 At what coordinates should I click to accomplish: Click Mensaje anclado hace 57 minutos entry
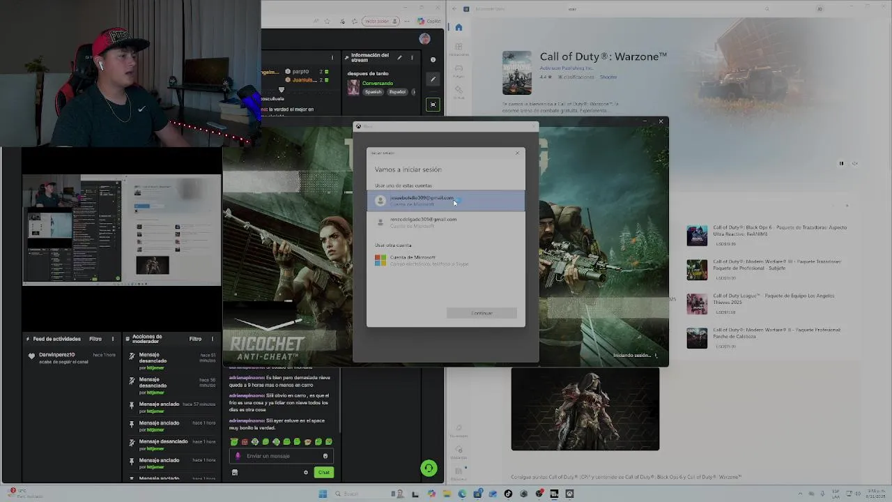click(x=172, y=406)
